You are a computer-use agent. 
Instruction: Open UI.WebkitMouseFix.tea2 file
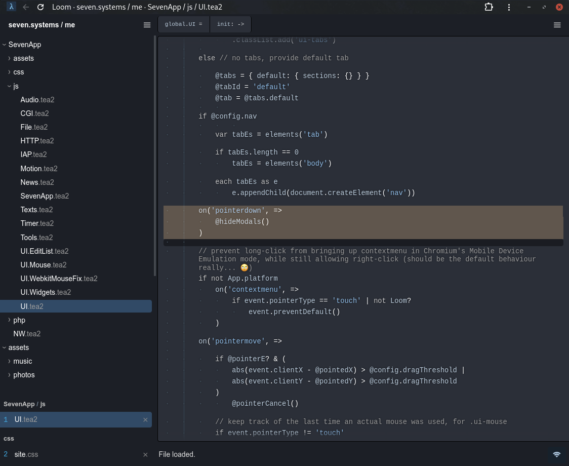coord(59,279)
